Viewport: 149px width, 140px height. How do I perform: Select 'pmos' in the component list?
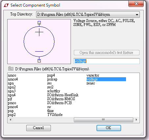[12, 103]
